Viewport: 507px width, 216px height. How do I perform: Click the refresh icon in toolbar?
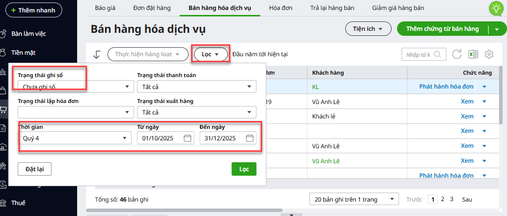[x=457, y=54]
